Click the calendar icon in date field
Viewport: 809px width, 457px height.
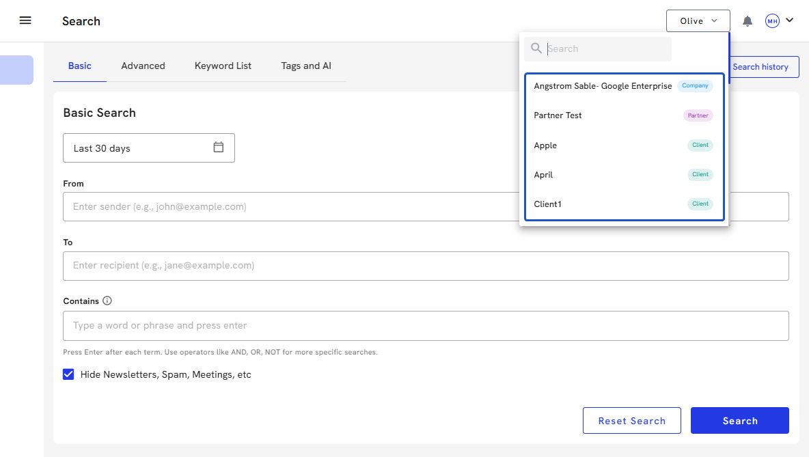tap(219, 148)
